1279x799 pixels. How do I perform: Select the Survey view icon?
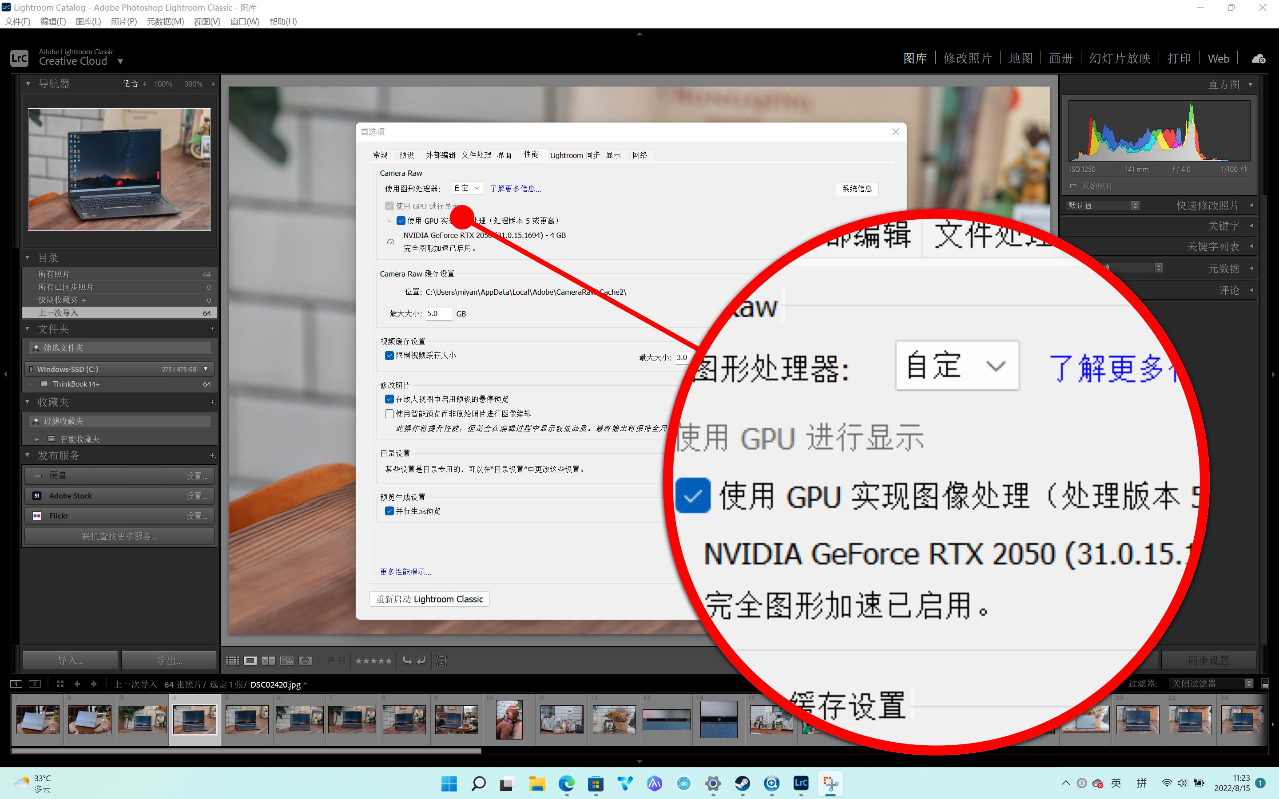pos(287,661)
